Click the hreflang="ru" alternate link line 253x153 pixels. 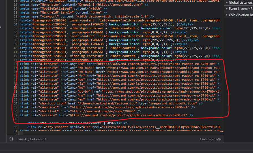pos(119,95)
